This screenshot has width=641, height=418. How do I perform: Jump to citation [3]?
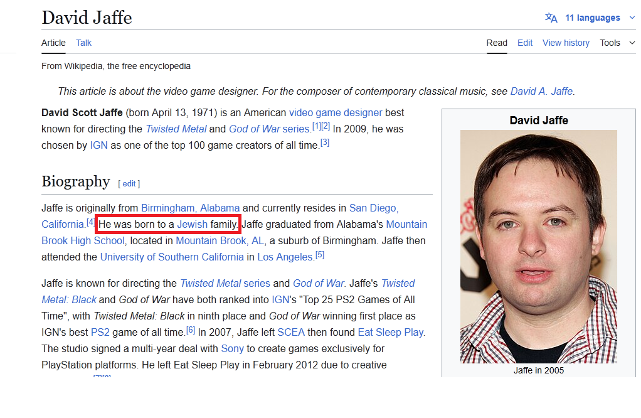point(325,142)
